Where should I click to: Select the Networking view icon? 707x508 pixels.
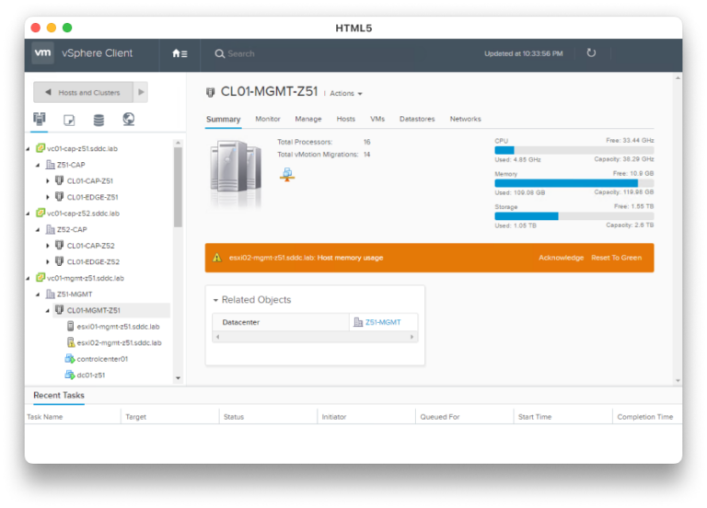[129, 119]
